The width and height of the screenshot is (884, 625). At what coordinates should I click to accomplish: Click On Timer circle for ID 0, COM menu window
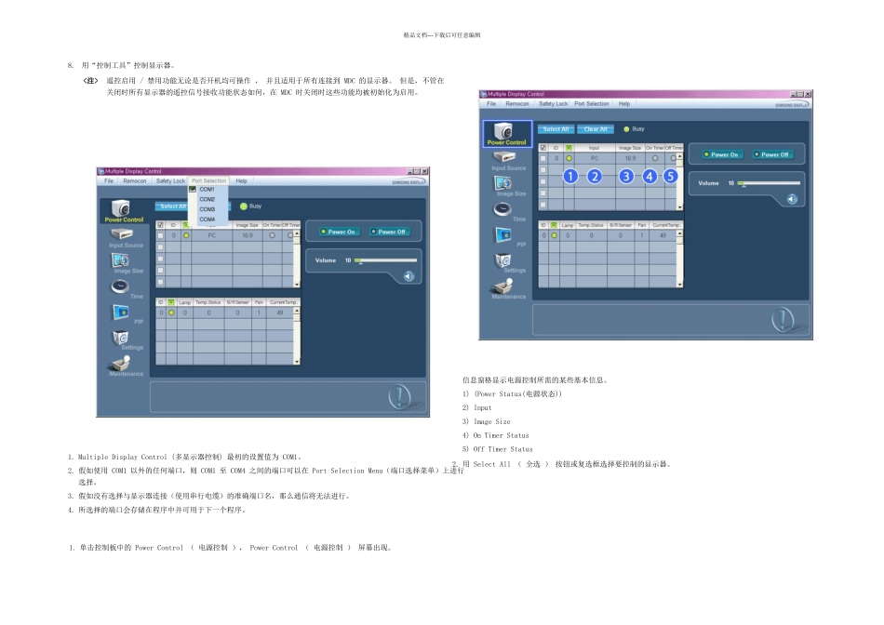273,235
